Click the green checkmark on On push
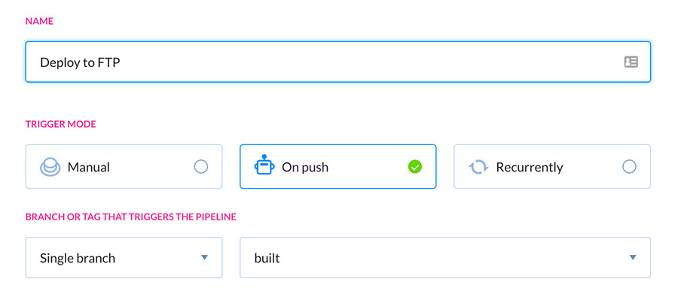This screenshot has height=297, width=678. point(414,167)
